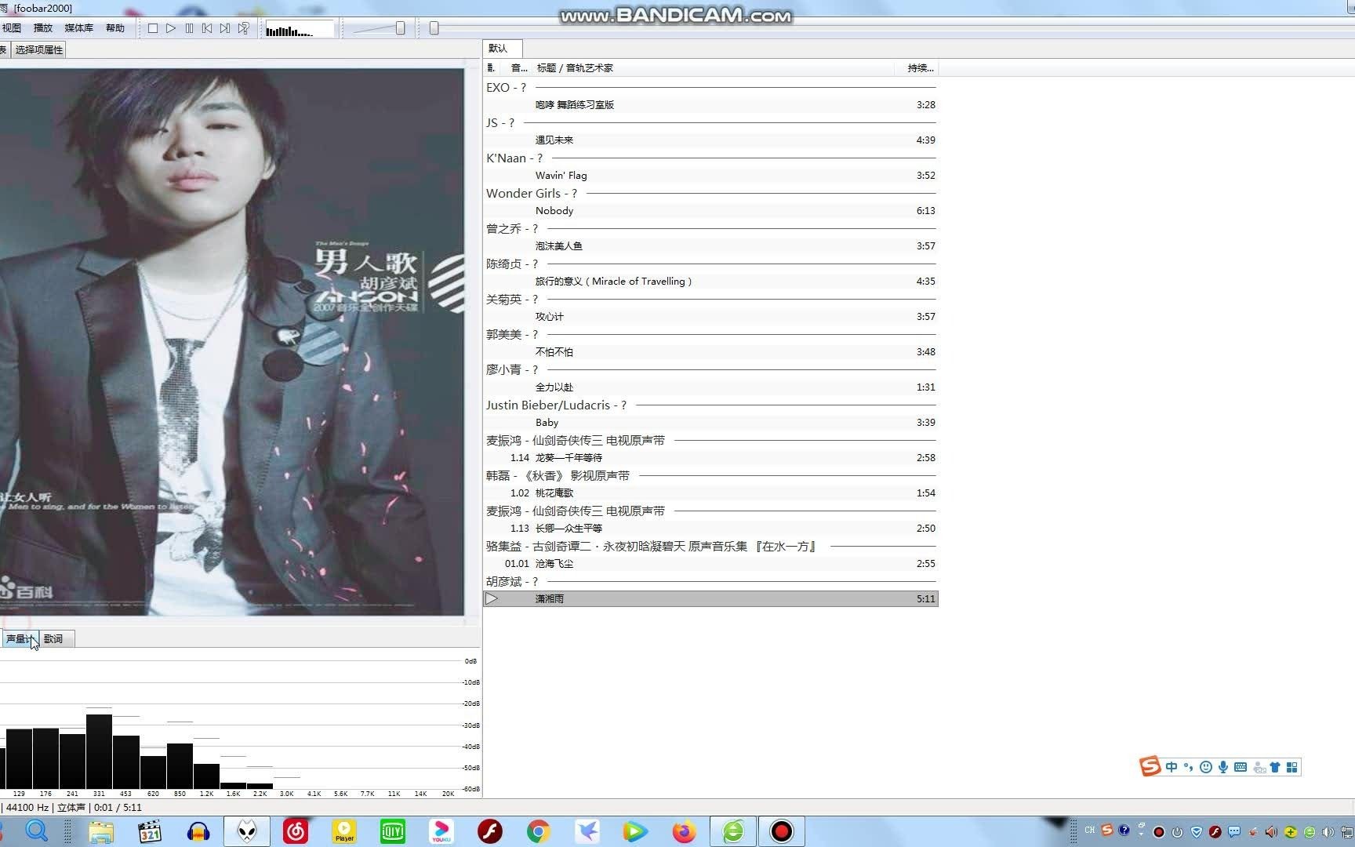
Task: Switch to the 选择项属性 tab
Action: (x=38, y=49)
